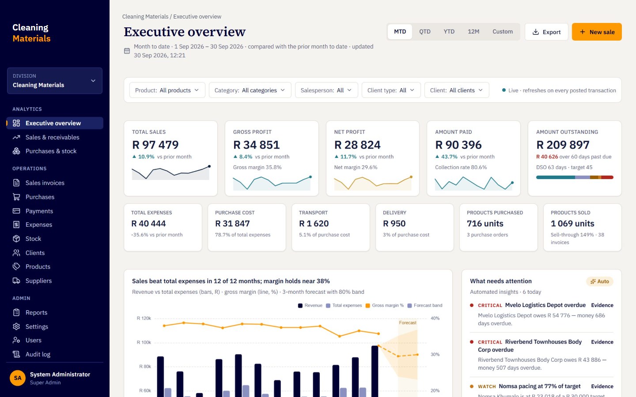Click the Purchases shopping cart icon

coord(16,197)
